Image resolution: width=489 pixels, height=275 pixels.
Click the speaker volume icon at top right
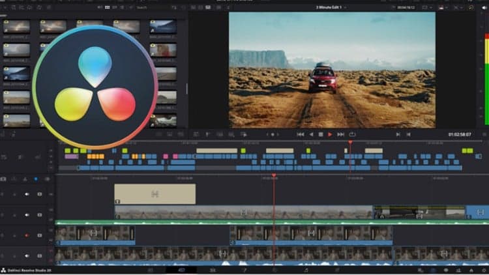pos(484,7)
